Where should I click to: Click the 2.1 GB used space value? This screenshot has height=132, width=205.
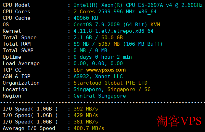(x=82, y=38)
